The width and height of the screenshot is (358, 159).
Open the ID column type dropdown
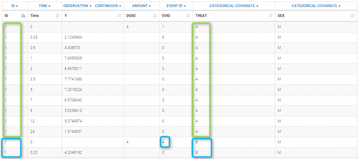click(14, 6)
